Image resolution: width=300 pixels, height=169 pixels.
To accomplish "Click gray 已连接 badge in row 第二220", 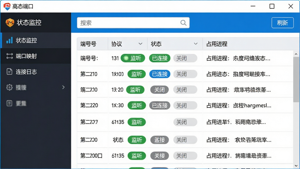I will click(160, 105).
